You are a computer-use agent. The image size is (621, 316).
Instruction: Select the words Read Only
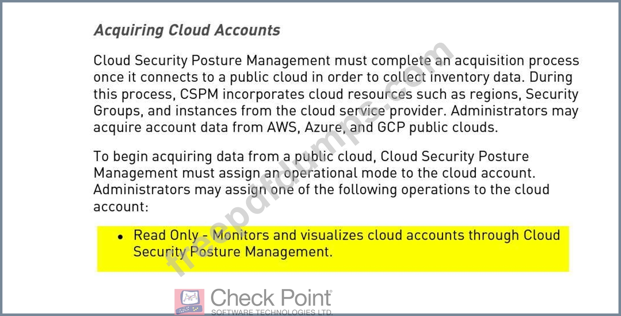click(x=166, y=235)
